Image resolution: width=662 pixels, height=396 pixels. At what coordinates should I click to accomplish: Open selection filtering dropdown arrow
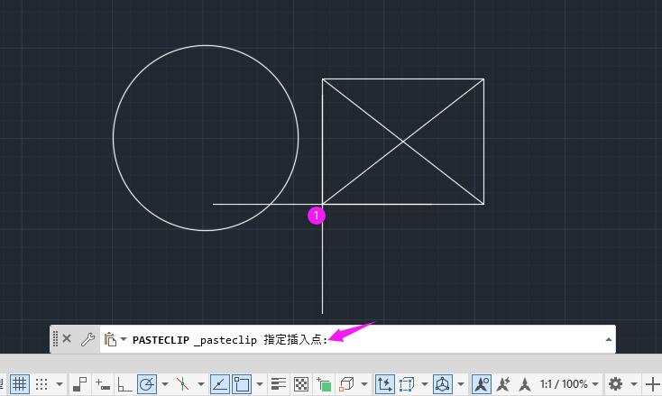(x=424, y=384)
